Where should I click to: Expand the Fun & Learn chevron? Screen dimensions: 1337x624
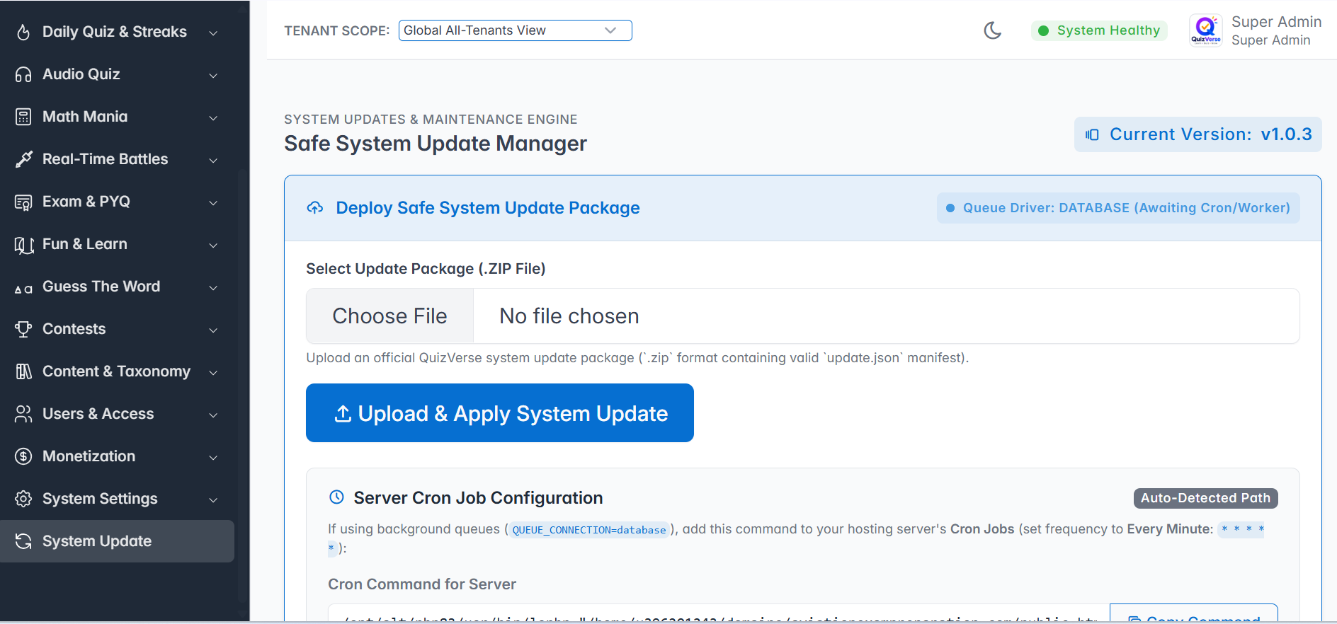pyautogui.click(x=213, y=245)
